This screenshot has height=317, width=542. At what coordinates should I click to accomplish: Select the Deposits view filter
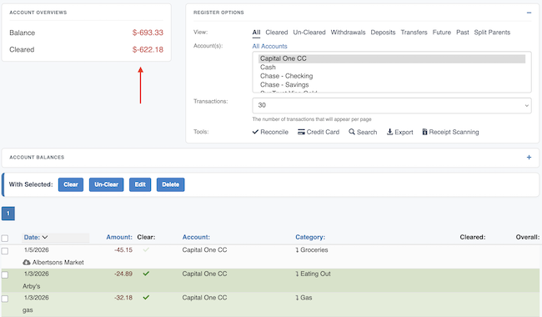pyautogui.click(x=383, y=33)
